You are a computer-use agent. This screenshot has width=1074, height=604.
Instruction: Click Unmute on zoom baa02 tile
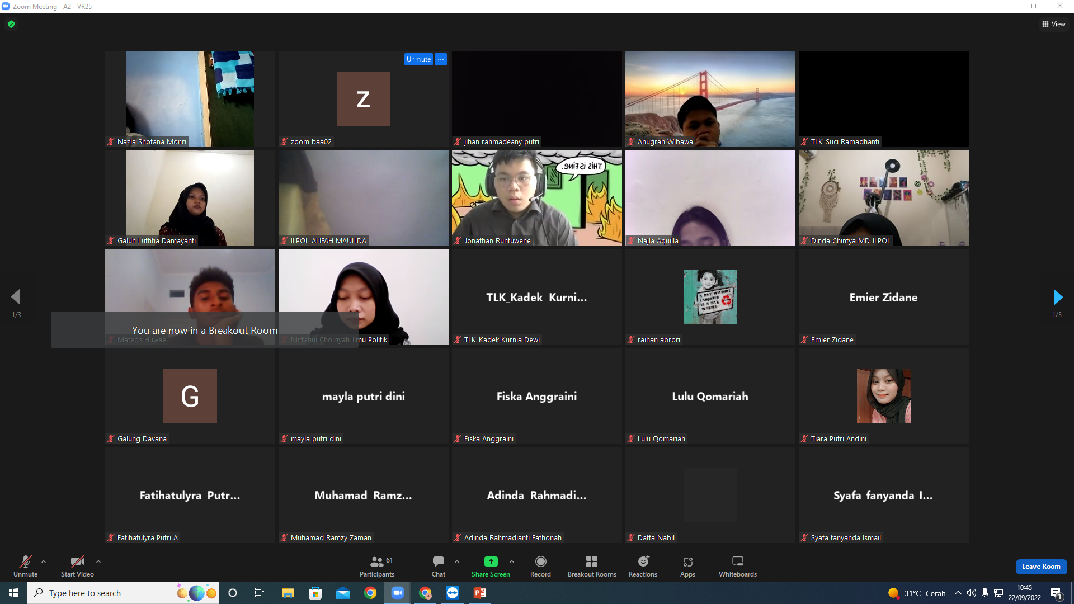(418, 59)
